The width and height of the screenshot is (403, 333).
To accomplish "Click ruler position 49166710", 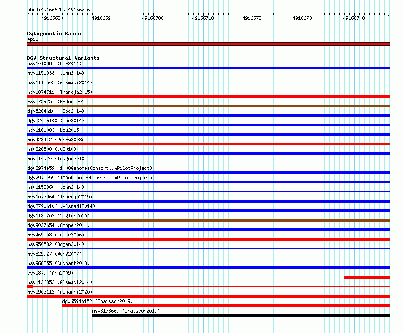I will [x=203, y=18].
